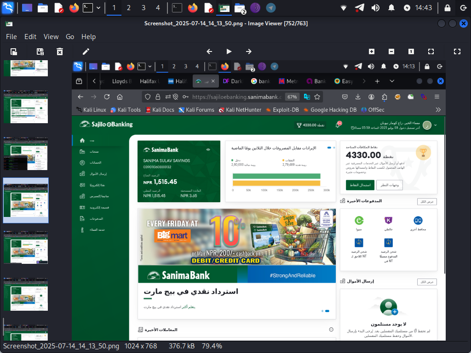Open the File menu
This screenshot has width=471, height=353.
11,37
